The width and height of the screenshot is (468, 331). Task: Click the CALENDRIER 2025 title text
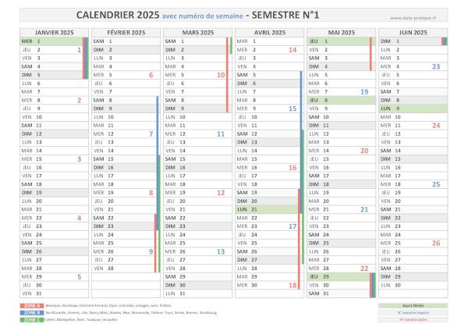(x=118, y=15)
